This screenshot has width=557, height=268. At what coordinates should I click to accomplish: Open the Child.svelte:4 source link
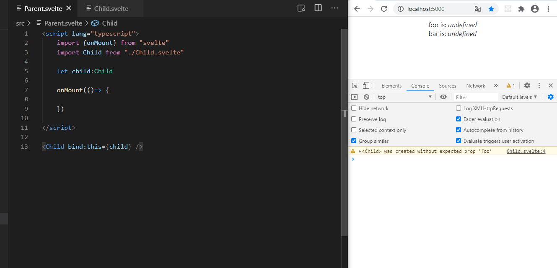click(x=526, y=151)
